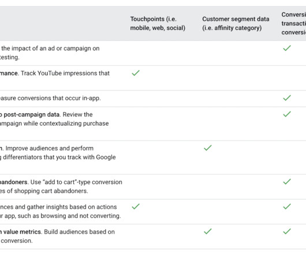
Task: Click the Customer segment checkmark in value metrics row
Action: 208,231
